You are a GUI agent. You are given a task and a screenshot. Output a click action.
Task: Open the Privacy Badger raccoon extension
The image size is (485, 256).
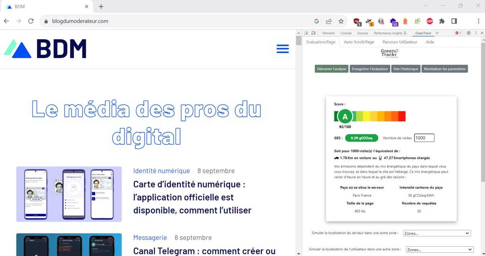tap(369, 21)
